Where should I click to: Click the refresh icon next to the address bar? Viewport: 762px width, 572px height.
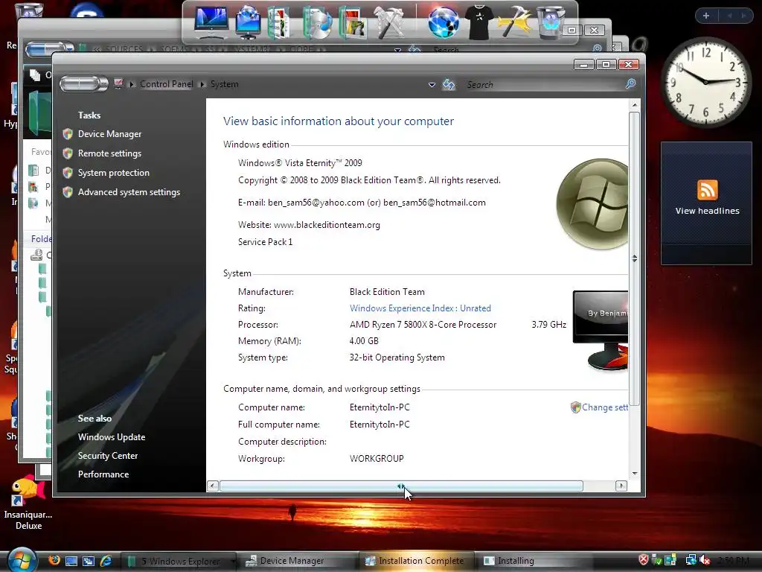449,85
